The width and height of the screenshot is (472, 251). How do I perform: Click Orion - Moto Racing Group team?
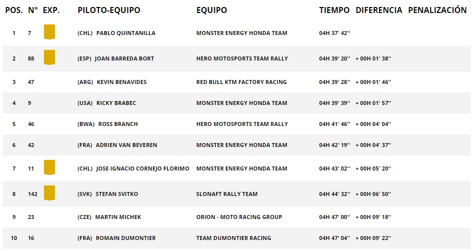tap(239, 217)
